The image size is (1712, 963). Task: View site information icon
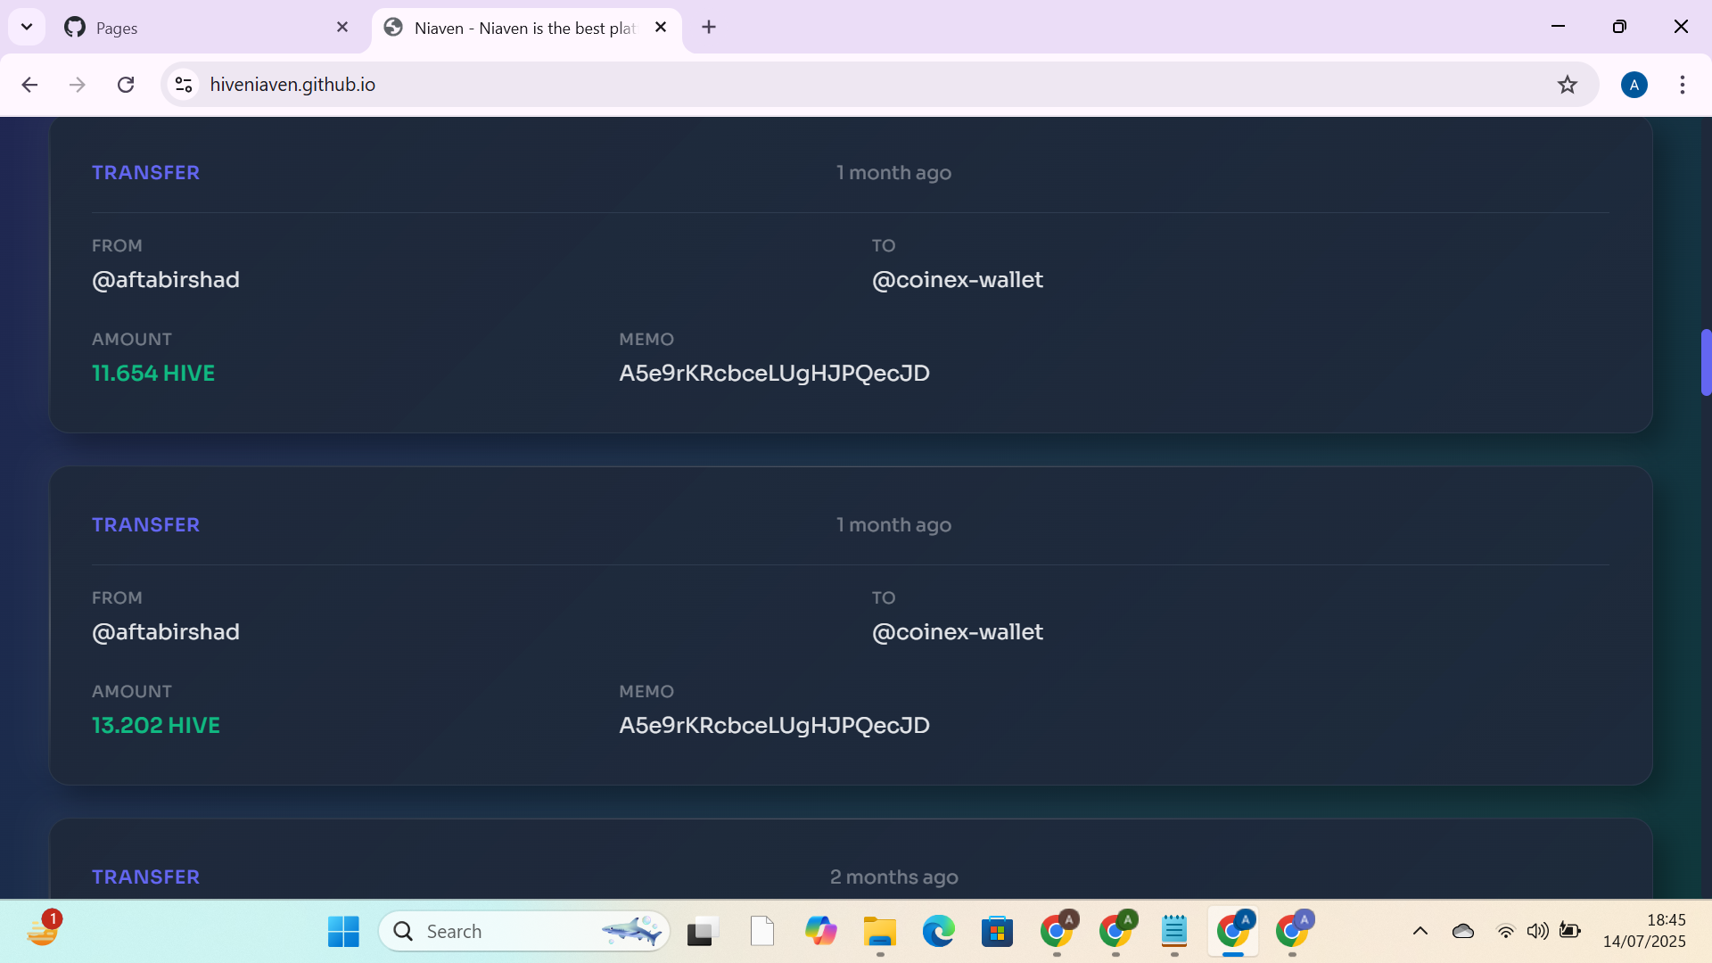184,85
